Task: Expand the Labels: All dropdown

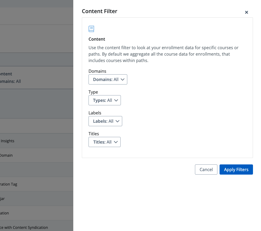Action: coord(105,121)
